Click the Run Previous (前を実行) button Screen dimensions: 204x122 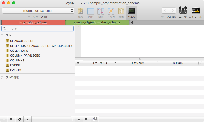tap(178, 63)
